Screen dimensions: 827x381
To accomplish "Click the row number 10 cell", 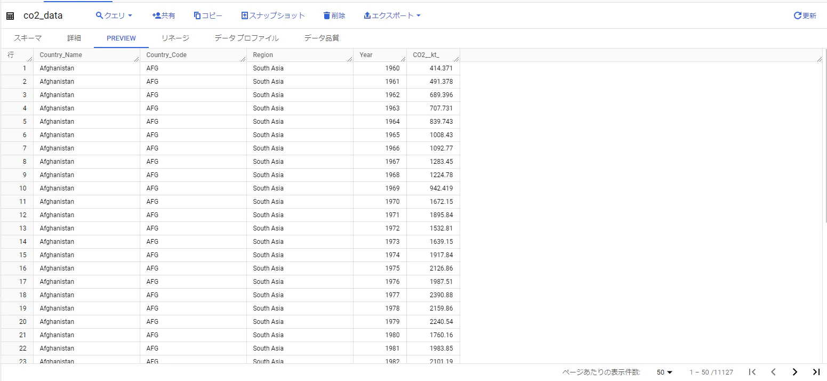I will coord(17,188).
